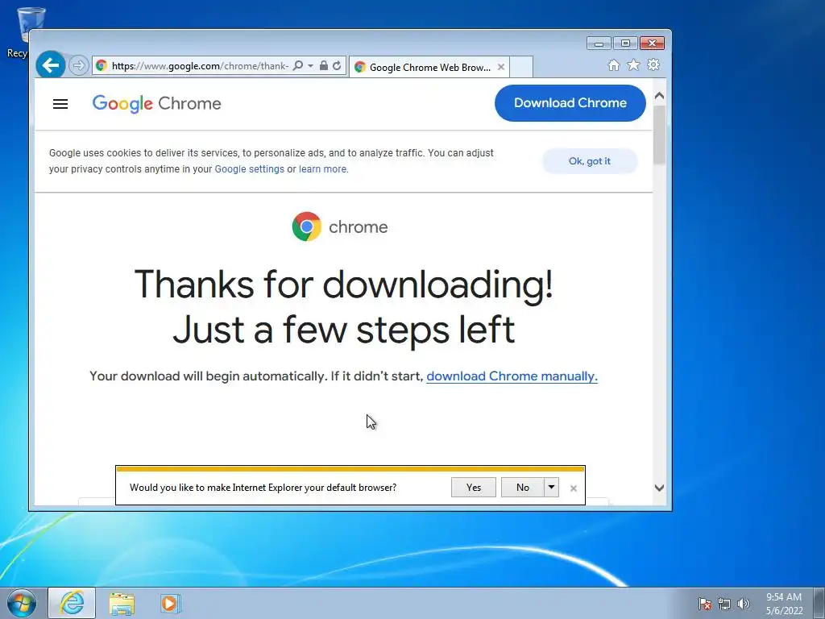Open the Internet Explorer Home icon
Screen dimensions: 825x619
click(x=613, y=64)
